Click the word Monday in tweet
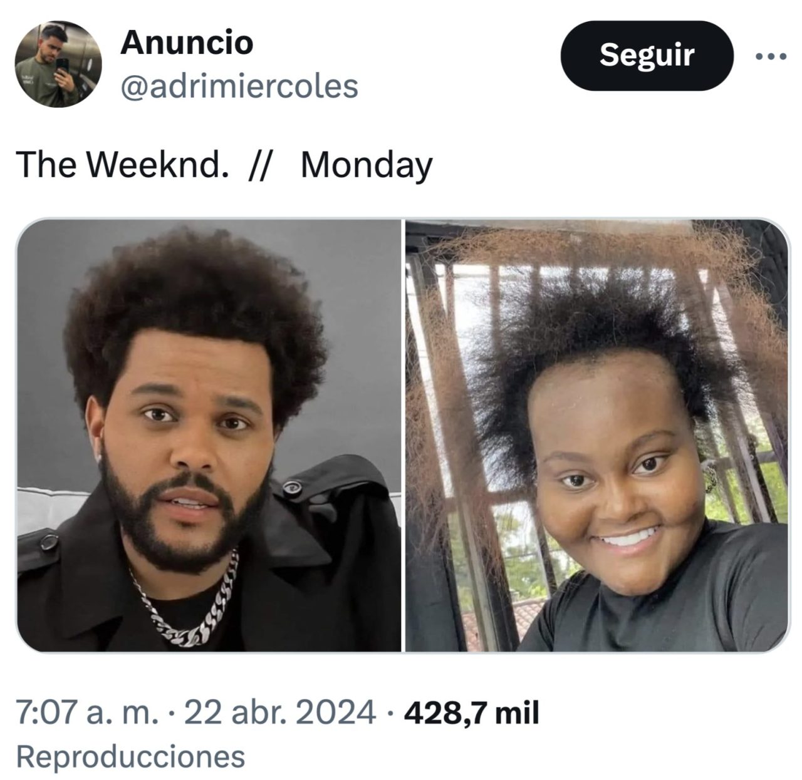Image resolution: width=802 pixels, height=780 pixels. [367, 166]
